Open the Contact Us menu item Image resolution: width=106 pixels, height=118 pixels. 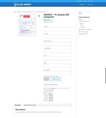pyautogui.click(x=90, y=5)
